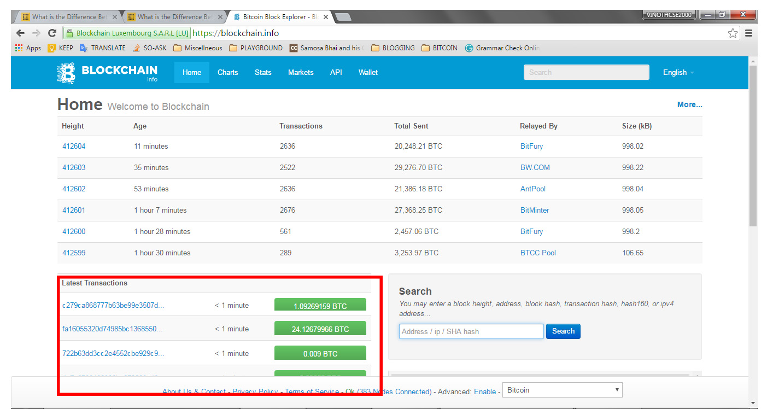Open Stats in the navbar
The image size is (773, 409).
coord(263,72)
